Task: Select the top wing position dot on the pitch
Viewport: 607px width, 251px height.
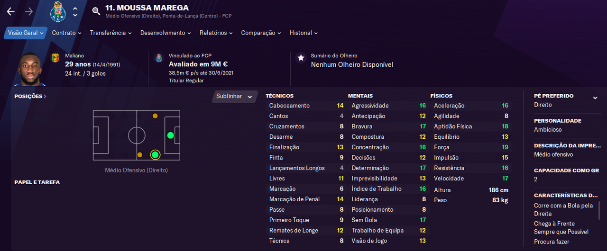Action: [x=155, y=116]
